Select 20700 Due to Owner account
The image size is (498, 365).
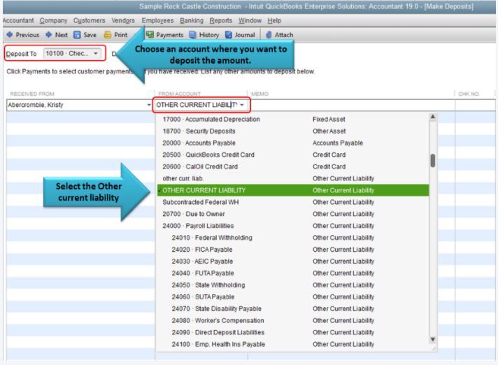tap(292, 214)
